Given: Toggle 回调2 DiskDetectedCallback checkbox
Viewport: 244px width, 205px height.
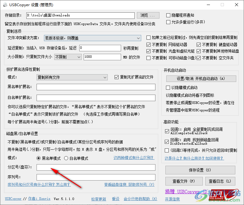Looking at the screenshot, I should click(x=167, y=142).
